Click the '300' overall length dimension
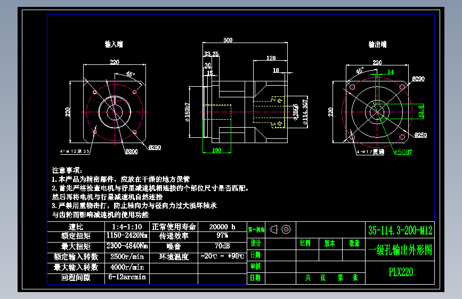462x299 pixels. click(228, 40)
